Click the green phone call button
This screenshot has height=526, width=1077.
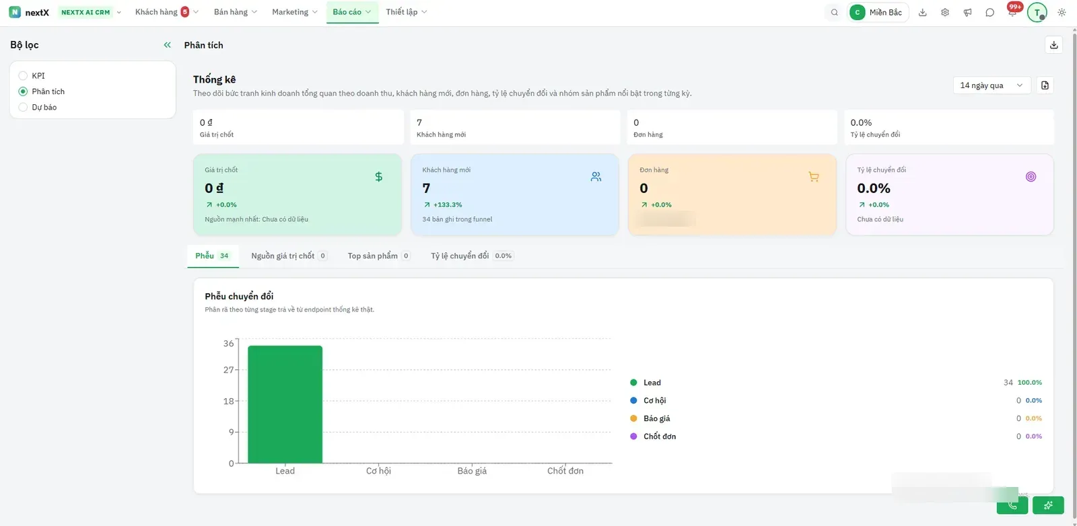1012,505
